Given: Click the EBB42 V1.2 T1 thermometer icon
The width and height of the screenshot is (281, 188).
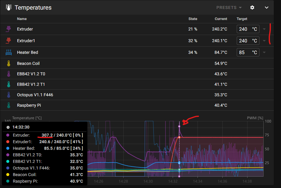Looking at the screenshot, I should pyautogui.click(x=9, y=84).
